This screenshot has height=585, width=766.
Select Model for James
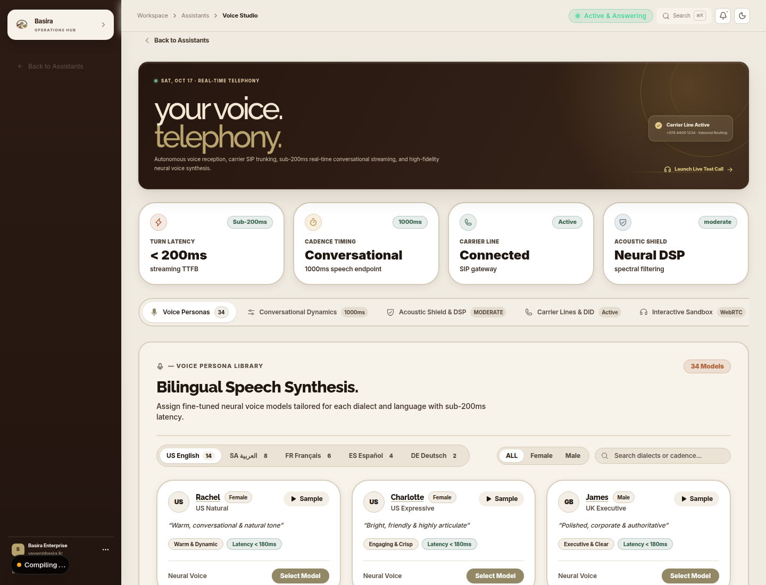690,576
